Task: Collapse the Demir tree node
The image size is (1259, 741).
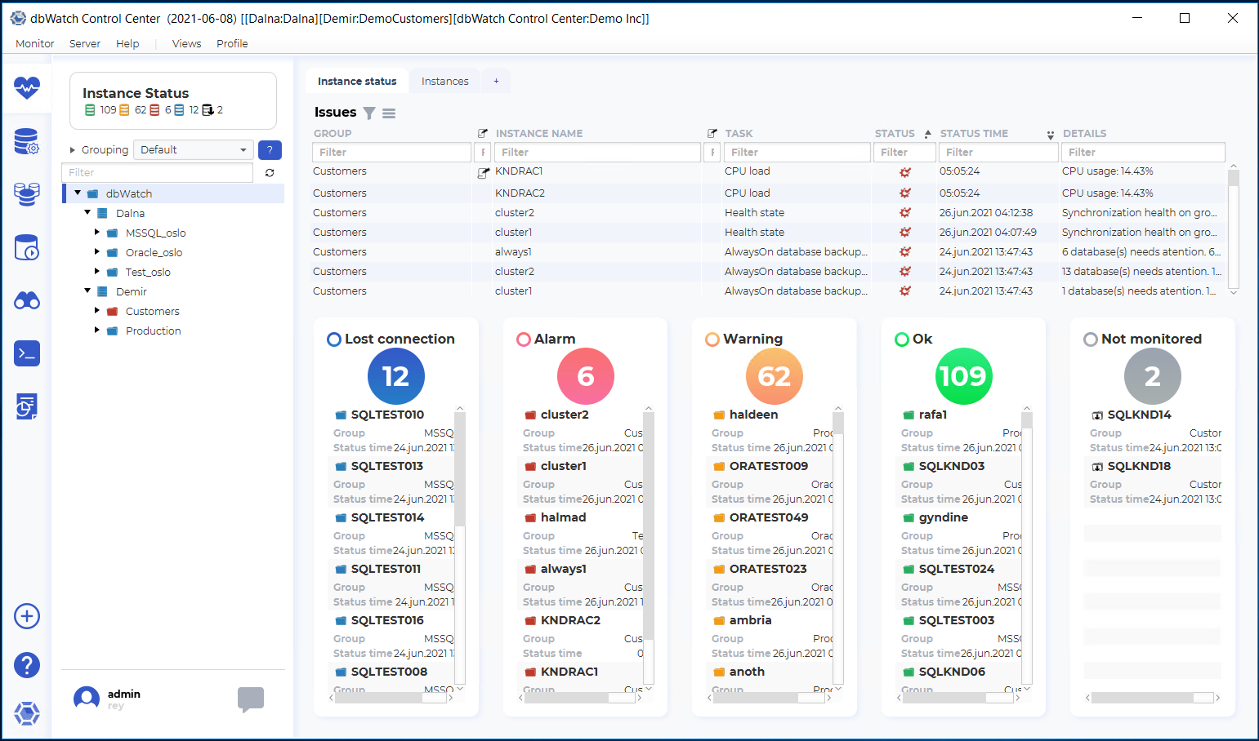Action: (x=87, y=291)
